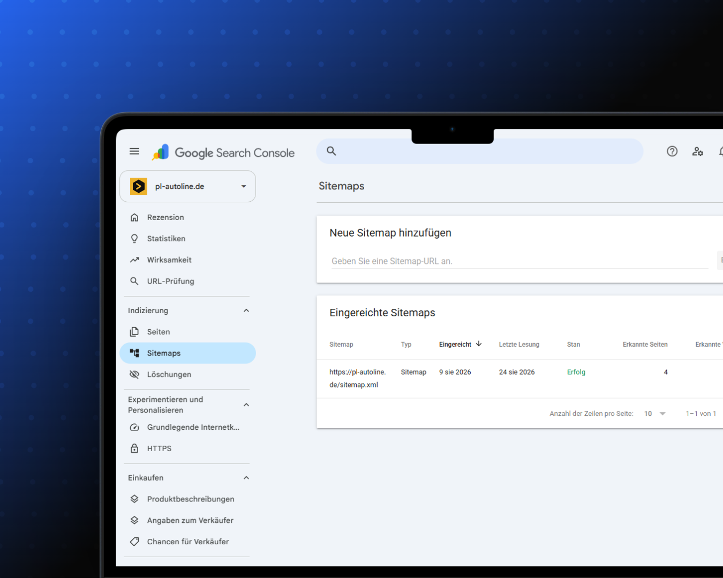
Task: Click the 1–1 von 1 pagination text
Action: pos(701,414)
